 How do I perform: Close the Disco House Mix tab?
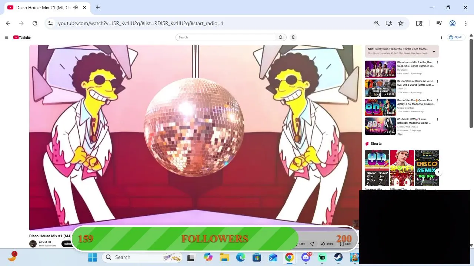(x=84, y=7)
